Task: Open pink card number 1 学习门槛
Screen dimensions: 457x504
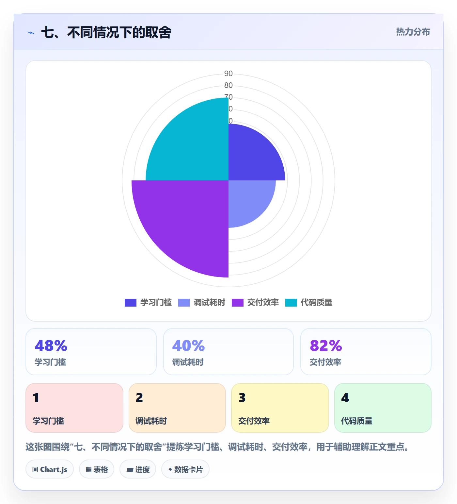Action: (x=74, y=408)
